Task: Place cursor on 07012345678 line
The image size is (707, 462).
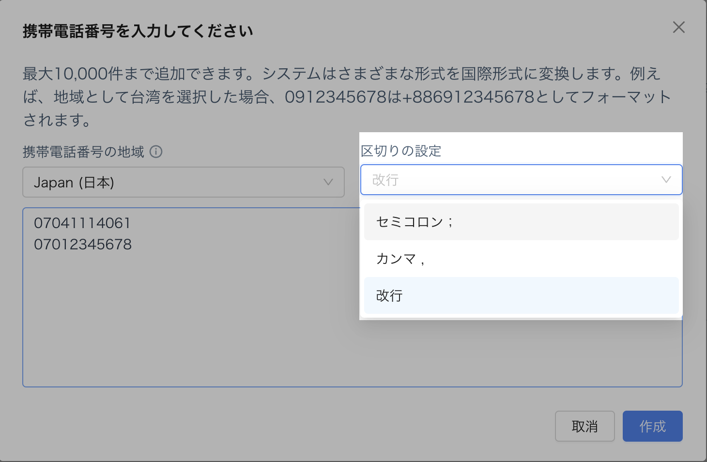Action: [83, 245]
